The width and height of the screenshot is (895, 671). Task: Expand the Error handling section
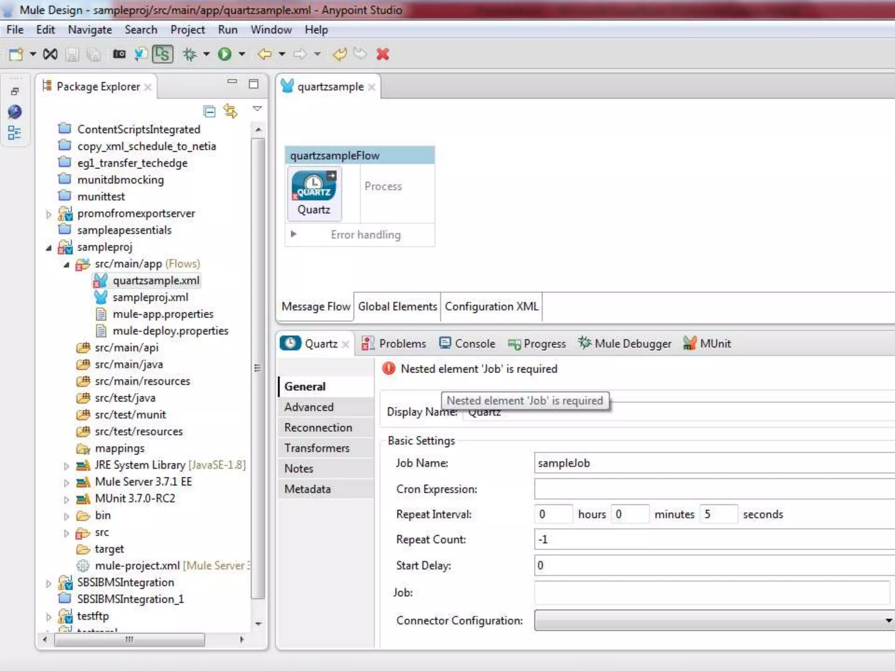[294, 234]
